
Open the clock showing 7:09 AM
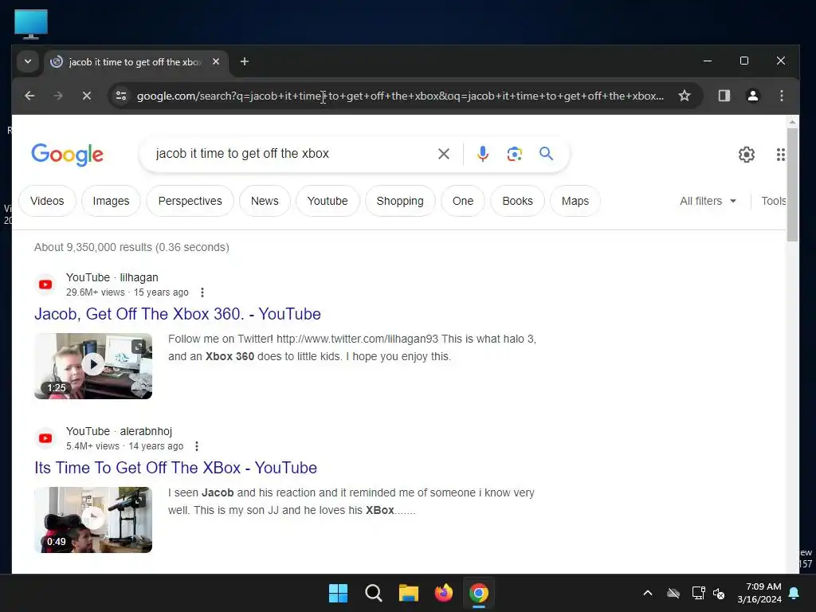click(759, 593)
